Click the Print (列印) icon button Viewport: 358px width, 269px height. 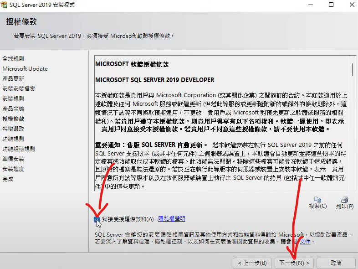pyautogui.click(x=344, y=202)
